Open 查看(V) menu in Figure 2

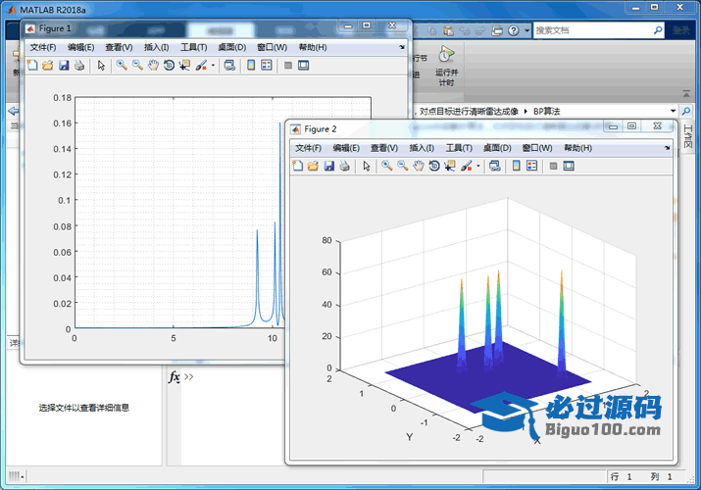coord(384,148)
